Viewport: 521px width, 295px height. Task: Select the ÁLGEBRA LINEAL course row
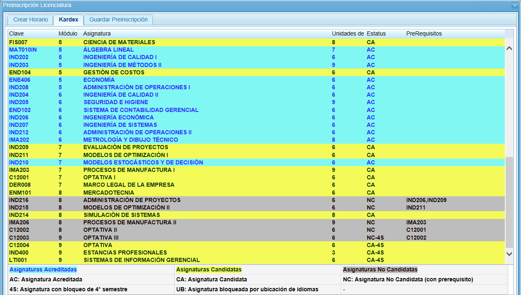pos(166,50)
